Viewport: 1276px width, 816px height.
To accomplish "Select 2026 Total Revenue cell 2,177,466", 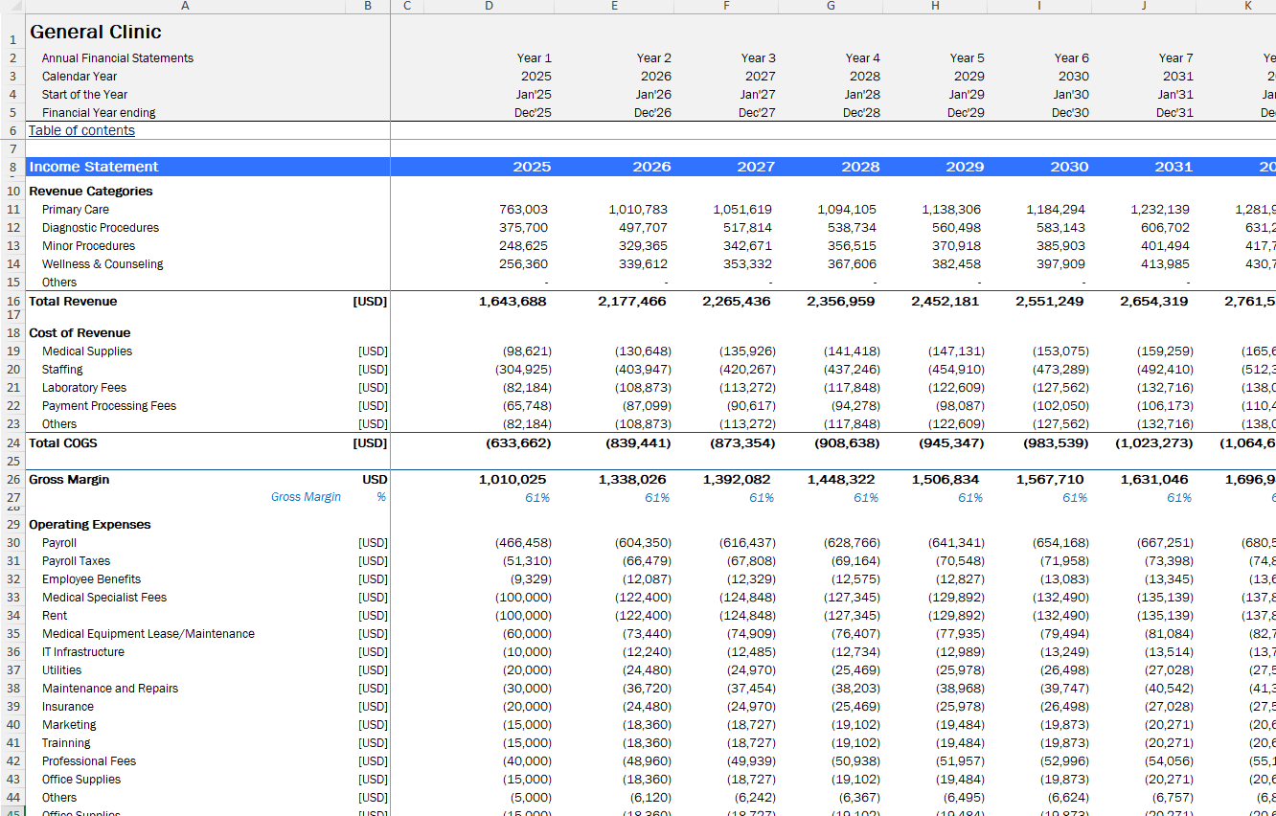I will 631,301.
